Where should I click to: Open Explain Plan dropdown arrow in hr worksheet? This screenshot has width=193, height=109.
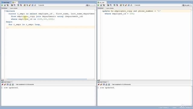(10, 5)
